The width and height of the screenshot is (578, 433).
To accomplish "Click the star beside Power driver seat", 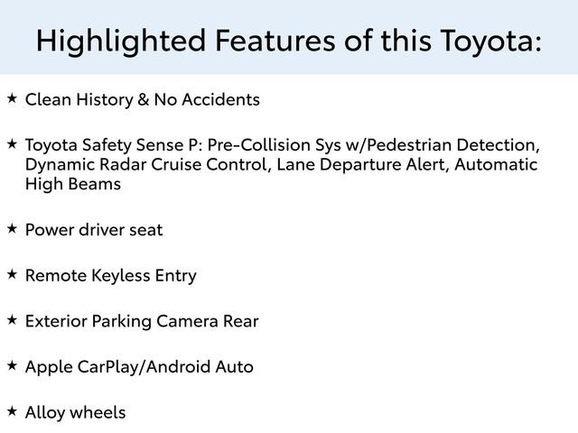I will pos(12,228).
